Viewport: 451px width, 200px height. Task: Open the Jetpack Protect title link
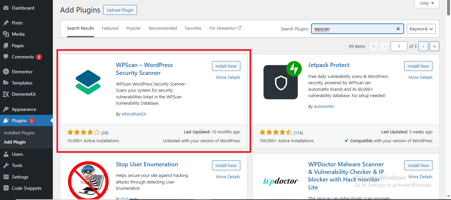[x=329, y=65]
